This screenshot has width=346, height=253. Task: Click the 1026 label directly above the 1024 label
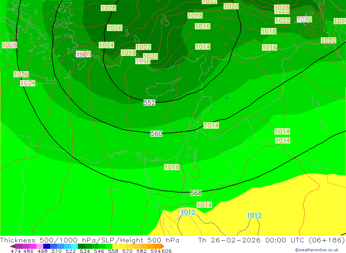point(21,74)
